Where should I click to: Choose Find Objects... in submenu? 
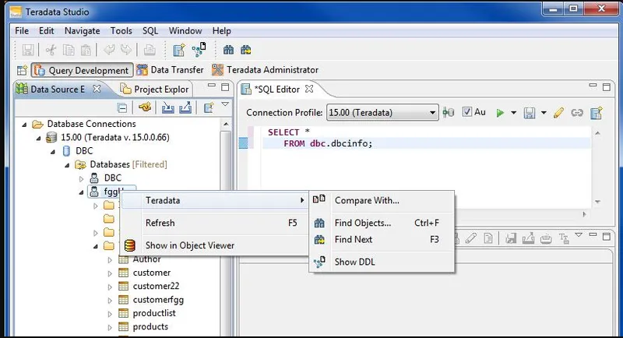coord(382,223)
